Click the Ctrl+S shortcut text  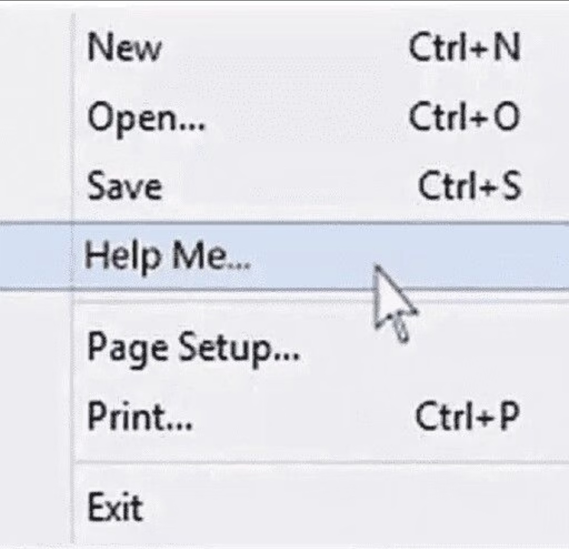coord(469,186)
